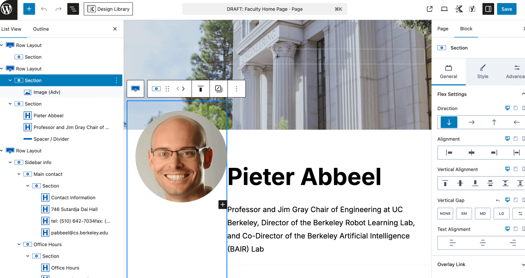The width and height of the screenshot is (525, 278).
Task: Select parent Row Layout block from toolbar
Action: (135, 89)
